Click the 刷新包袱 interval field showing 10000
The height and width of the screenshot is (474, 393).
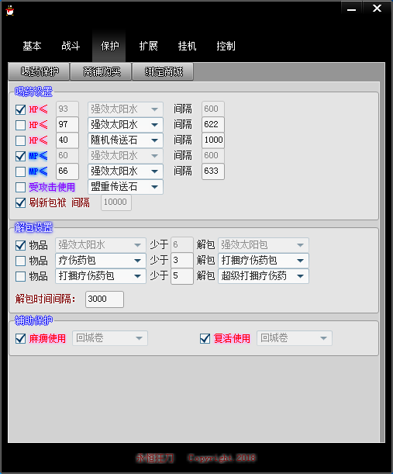pyautogui.click(x=116, y=202)
